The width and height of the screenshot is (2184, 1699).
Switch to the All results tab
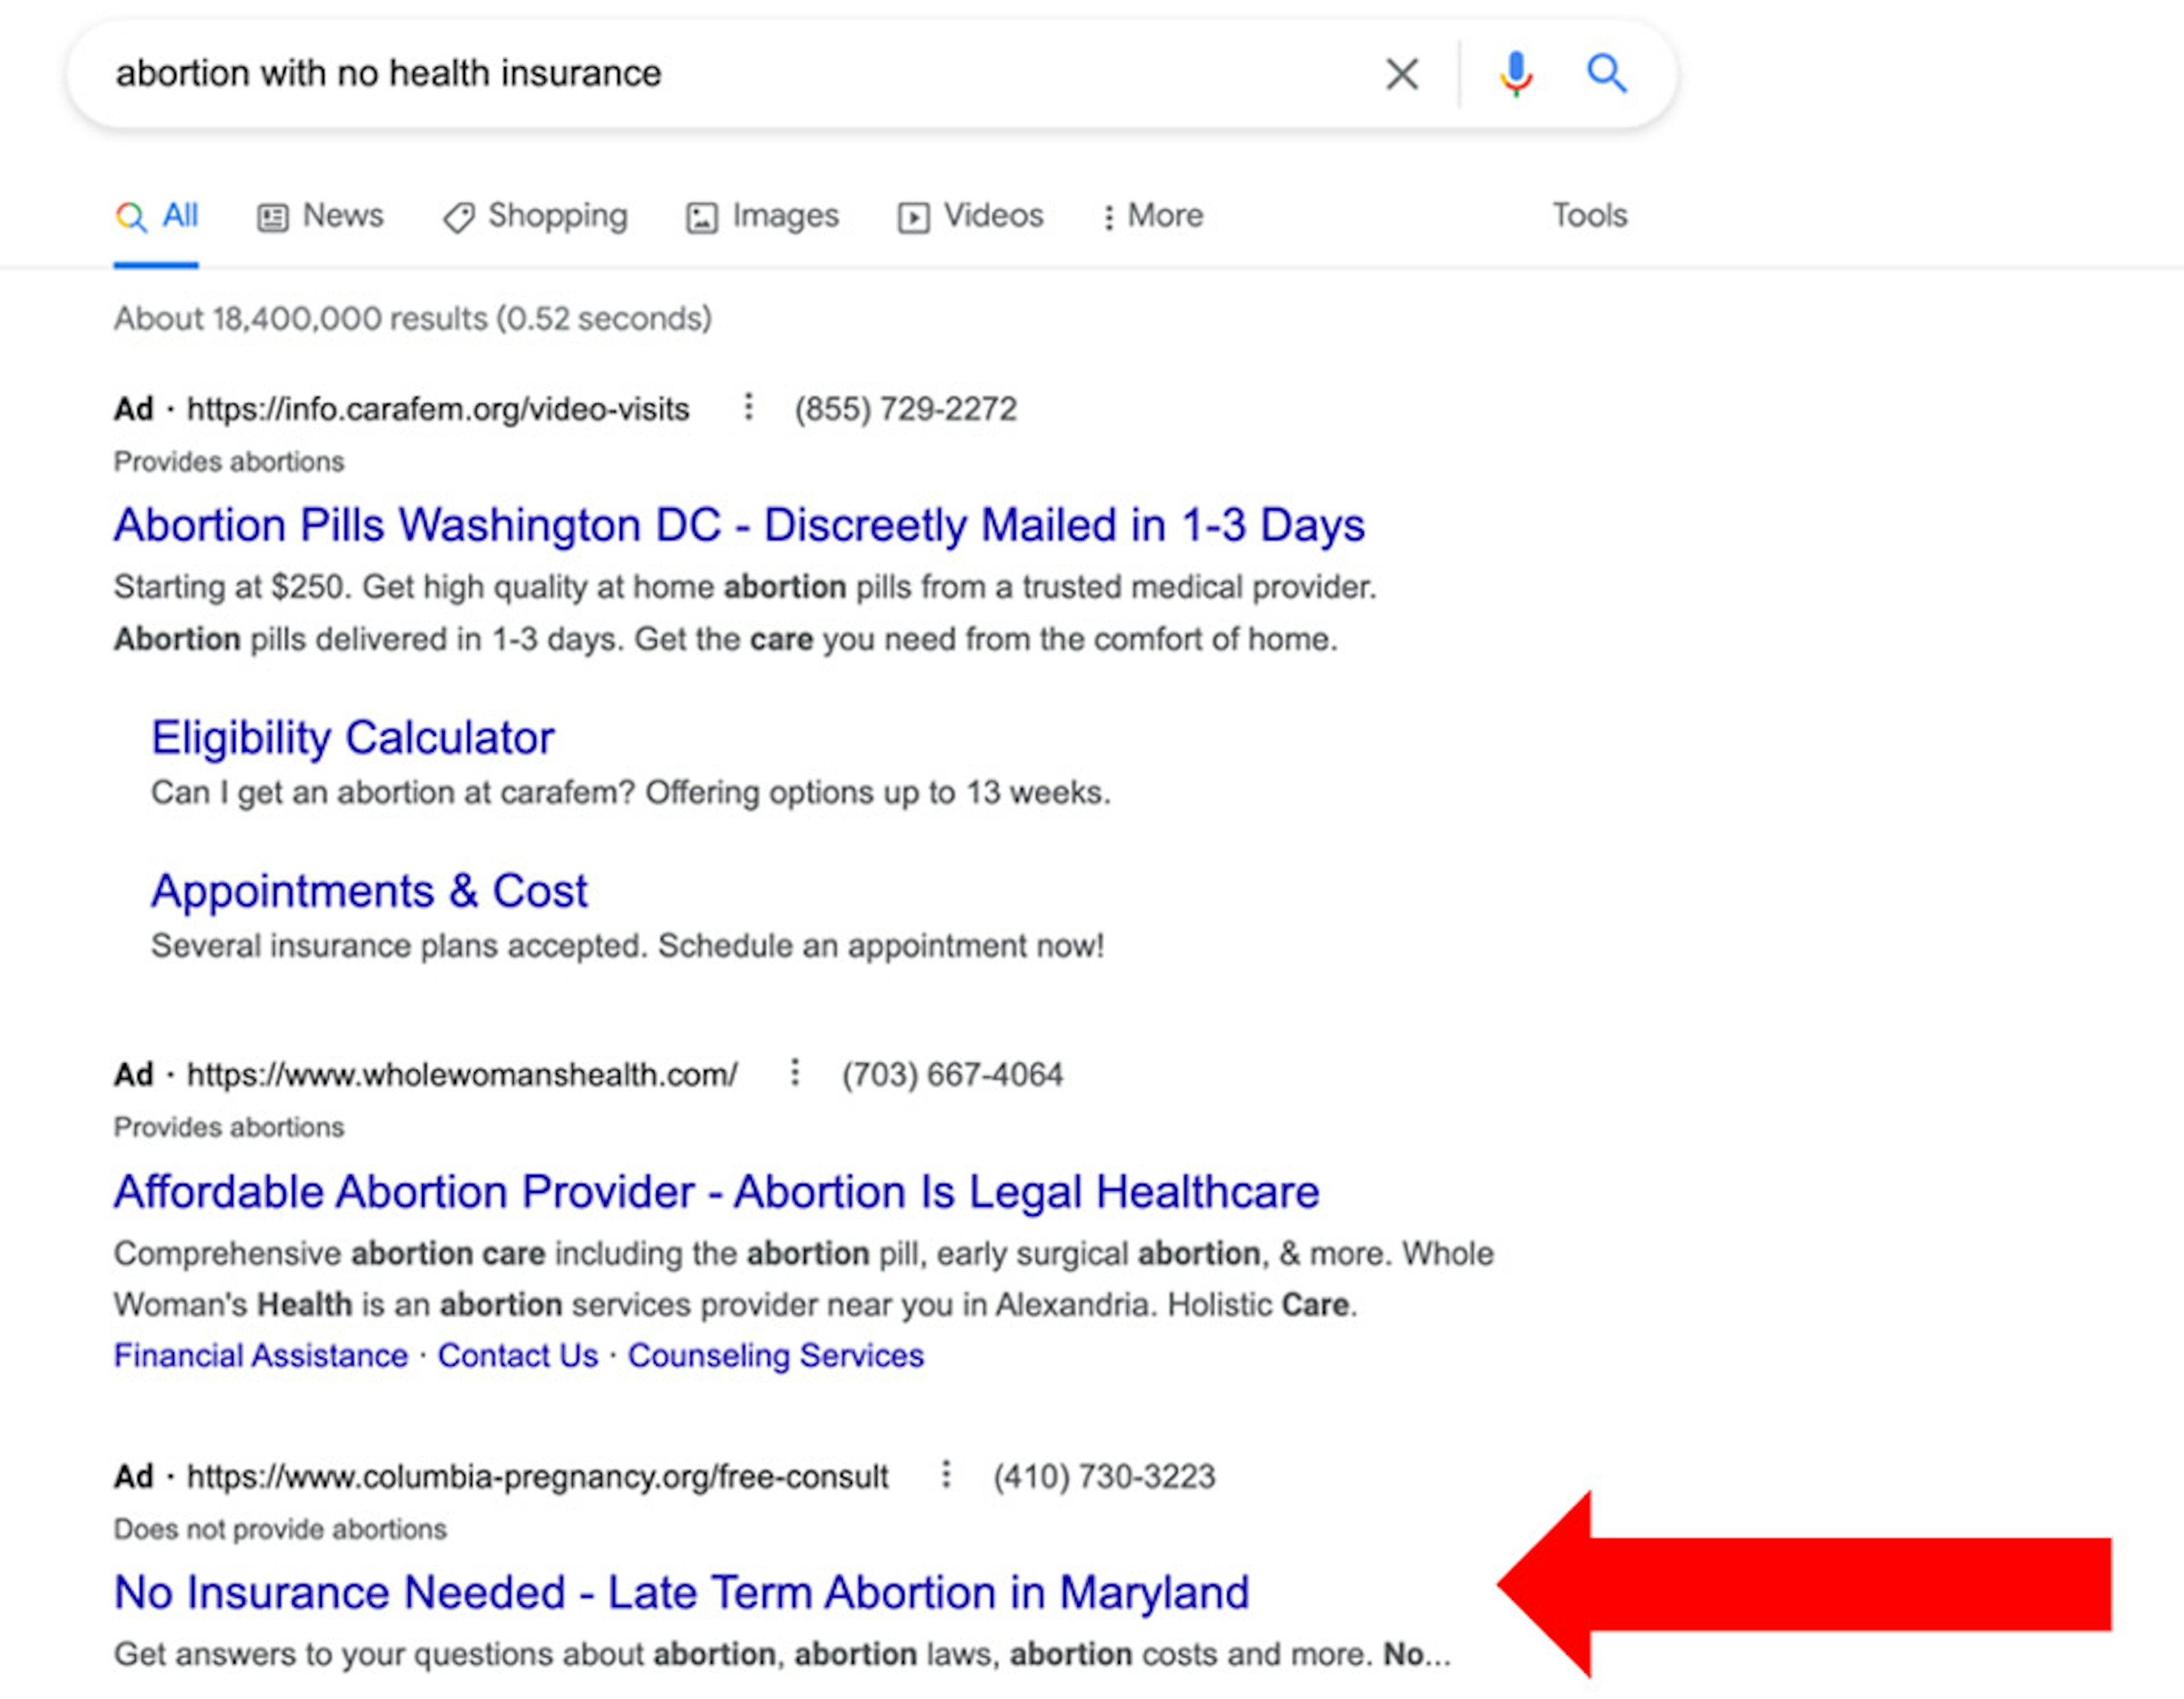coord(157,216)
